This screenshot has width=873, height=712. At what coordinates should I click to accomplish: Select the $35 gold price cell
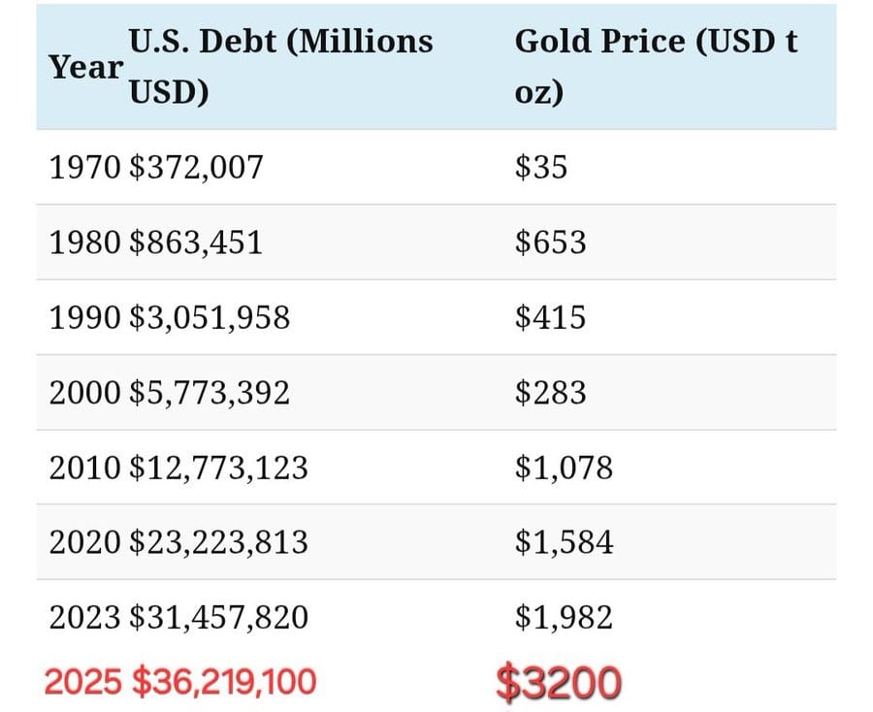(540, 167)
